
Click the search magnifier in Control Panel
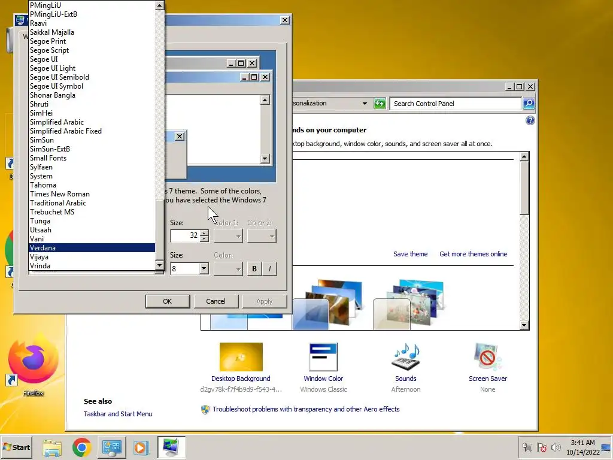coord(529,103)
